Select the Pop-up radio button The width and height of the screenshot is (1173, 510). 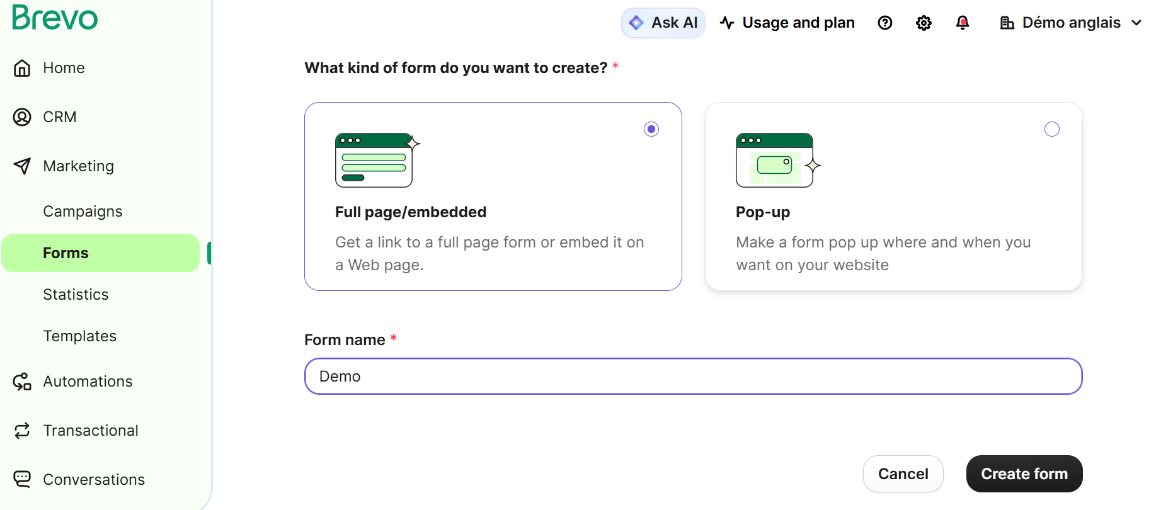1051,129
